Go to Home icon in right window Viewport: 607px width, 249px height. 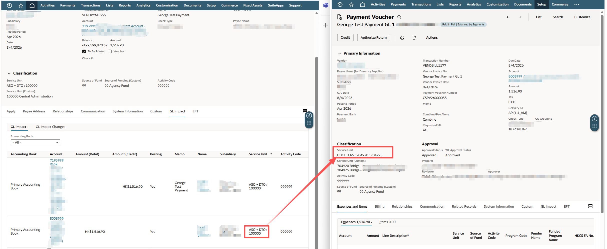click(362, 4)
